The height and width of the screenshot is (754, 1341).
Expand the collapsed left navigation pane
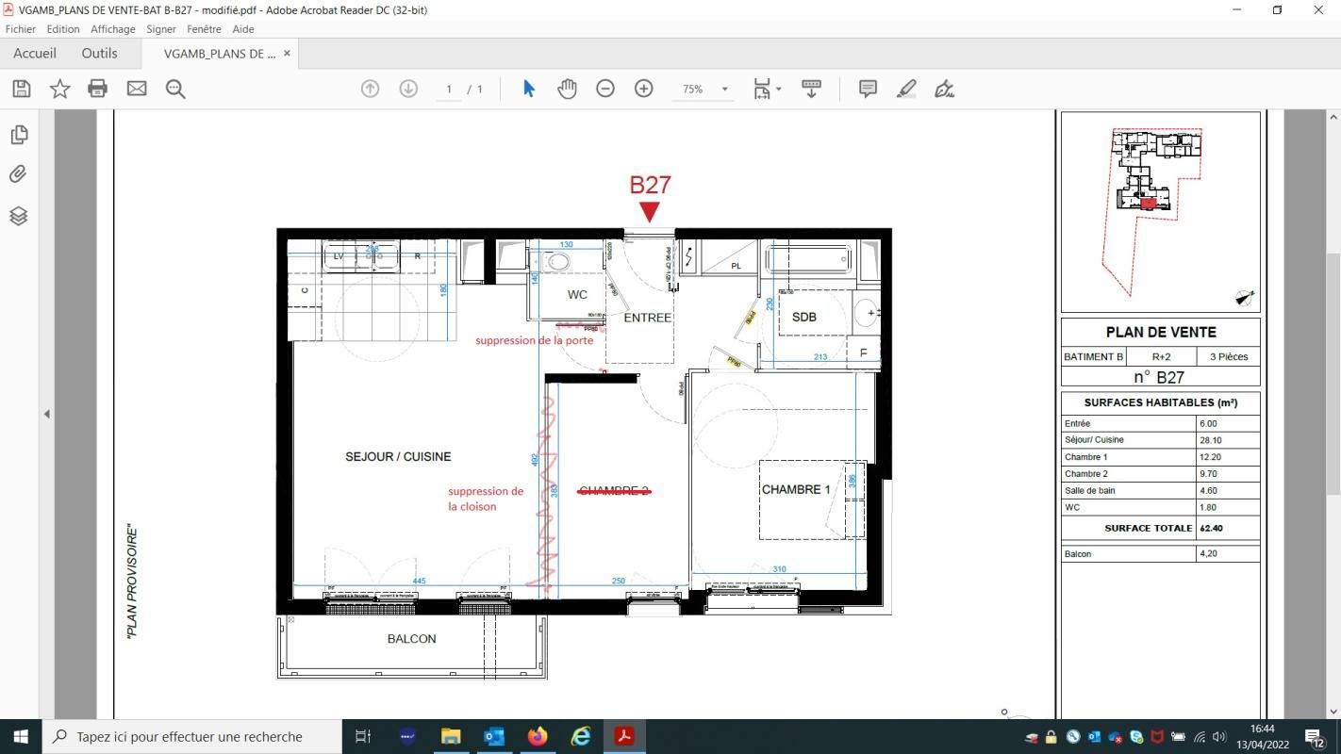(46, 414)
